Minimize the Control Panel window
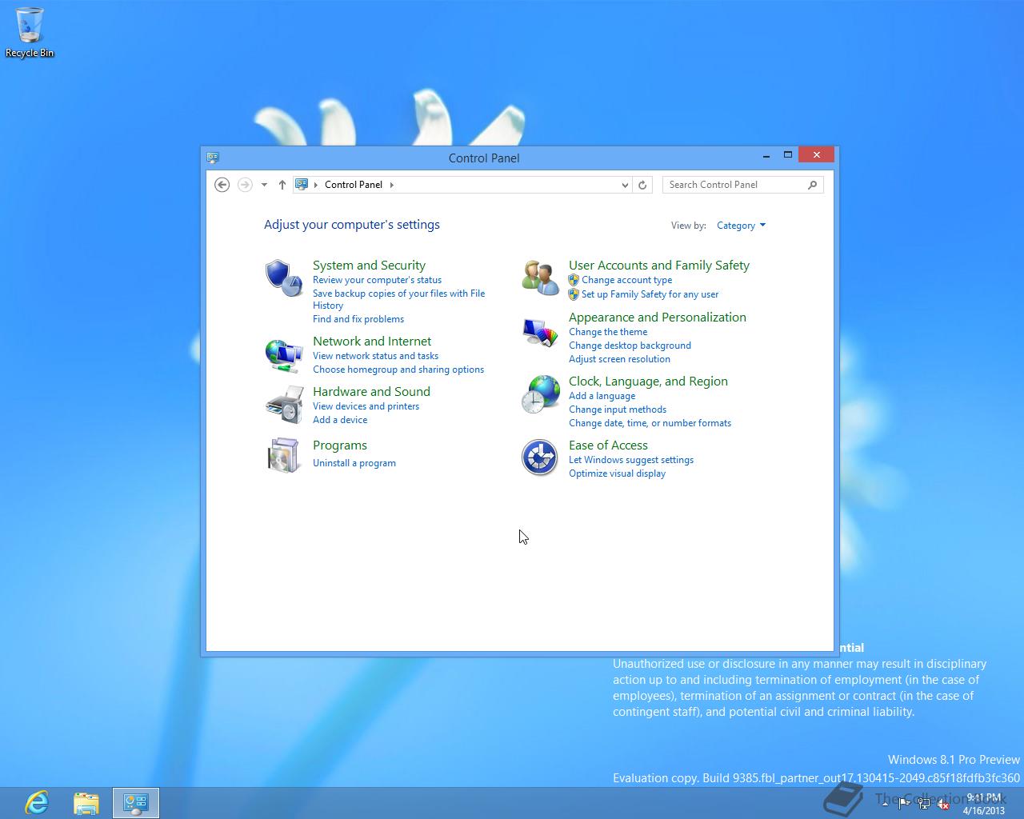The width and height of the screenshot is (1024, 819). (766, 155)
